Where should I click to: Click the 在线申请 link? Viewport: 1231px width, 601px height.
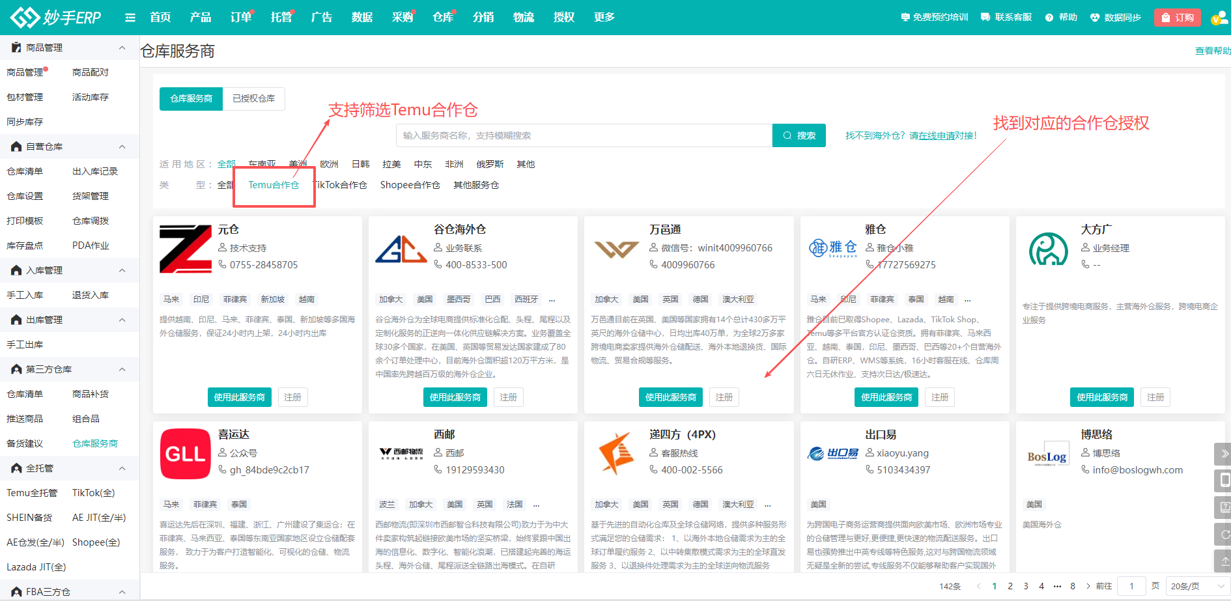[x=937, y=135]
